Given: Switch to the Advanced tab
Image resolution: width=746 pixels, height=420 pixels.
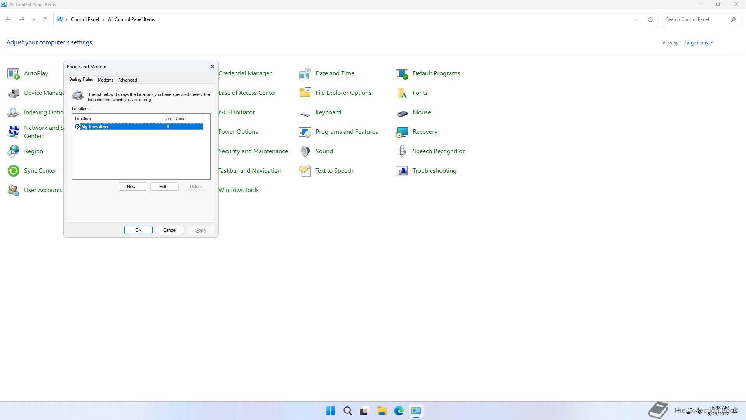Looking at the screenshot, I should tap(127, 80).
